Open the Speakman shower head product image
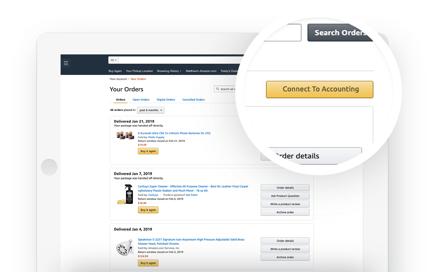This screenshot has width=429, height=272. coord(125,247)
